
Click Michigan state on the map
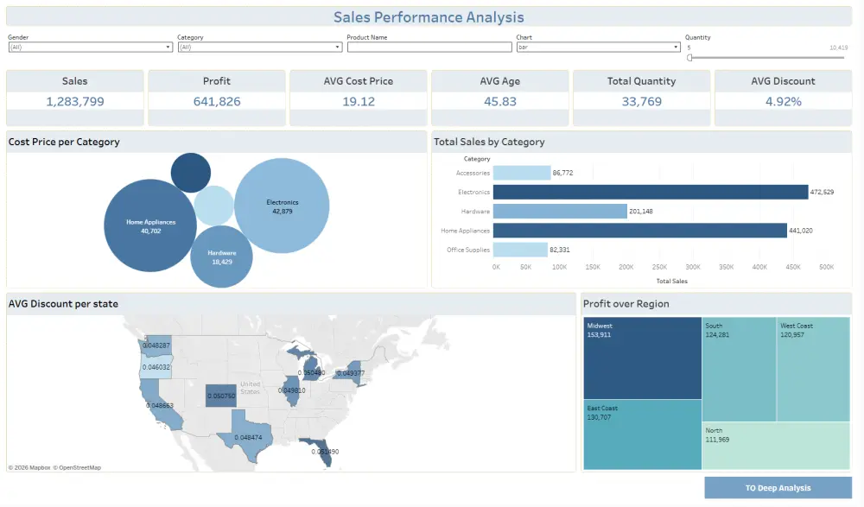tap(312, 369)
